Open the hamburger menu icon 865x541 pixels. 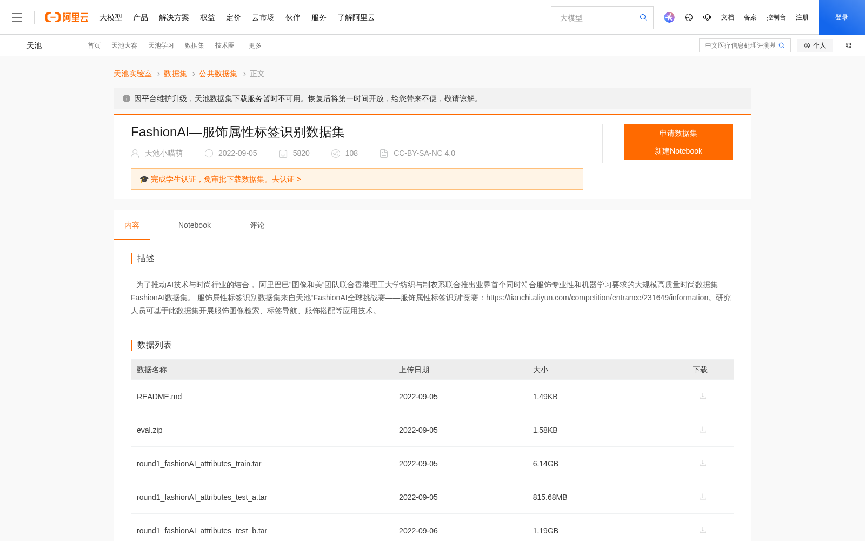[17, 17]
